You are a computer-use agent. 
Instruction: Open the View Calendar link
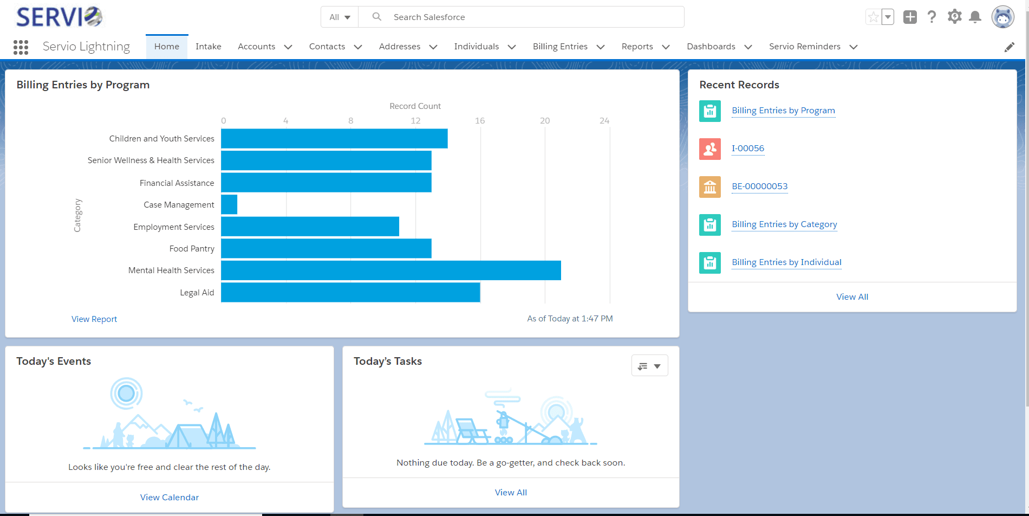(x=170, y=498)
